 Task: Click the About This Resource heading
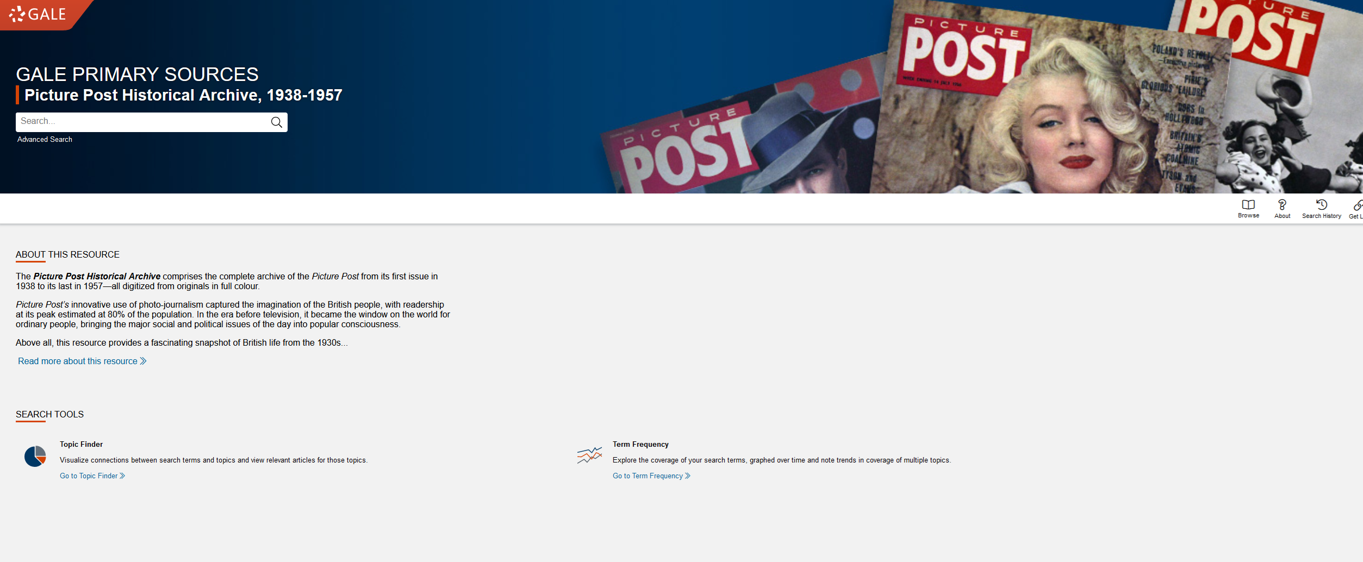(x=67, y=255)
